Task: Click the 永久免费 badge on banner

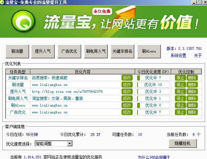Action: coord(102,11)
